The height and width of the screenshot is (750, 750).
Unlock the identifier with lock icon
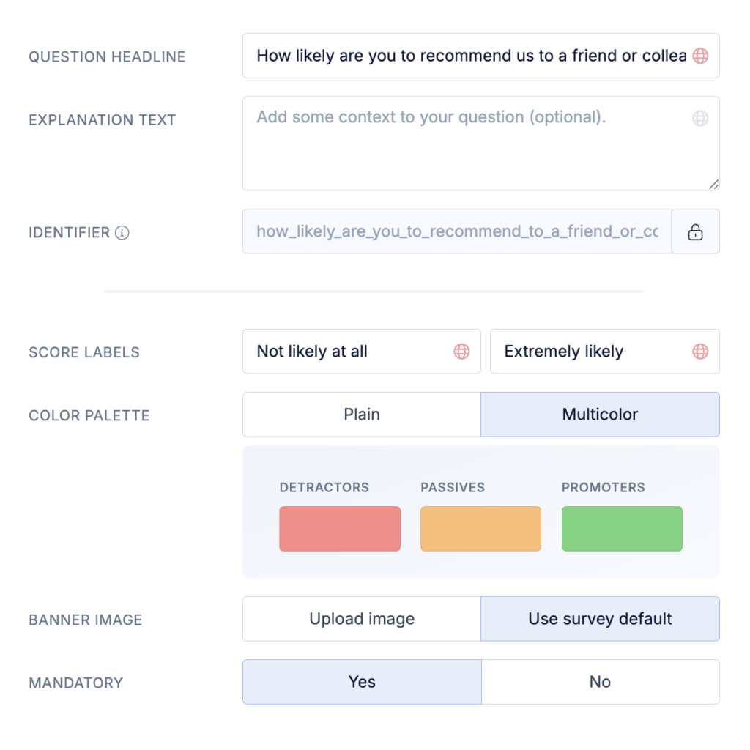click(x=695, y=232)
